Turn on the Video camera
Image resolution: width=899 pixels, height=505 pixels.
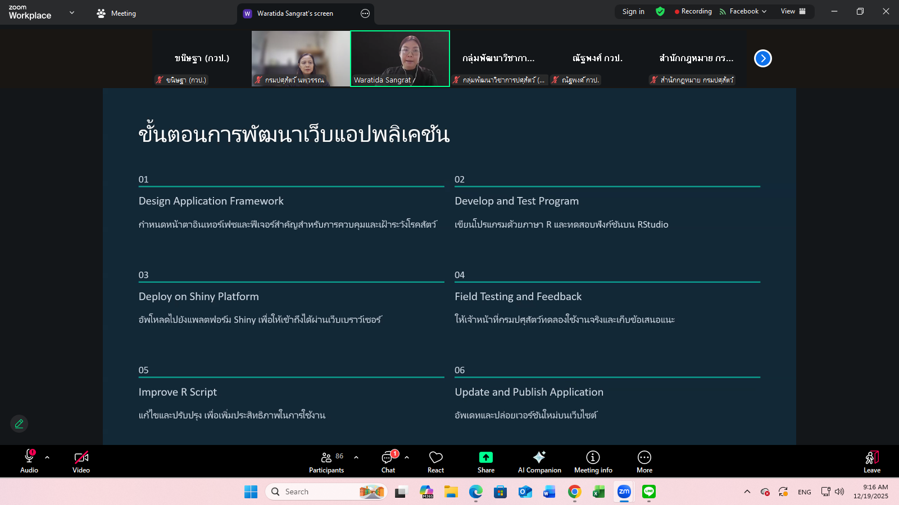(x=81, y=462)
